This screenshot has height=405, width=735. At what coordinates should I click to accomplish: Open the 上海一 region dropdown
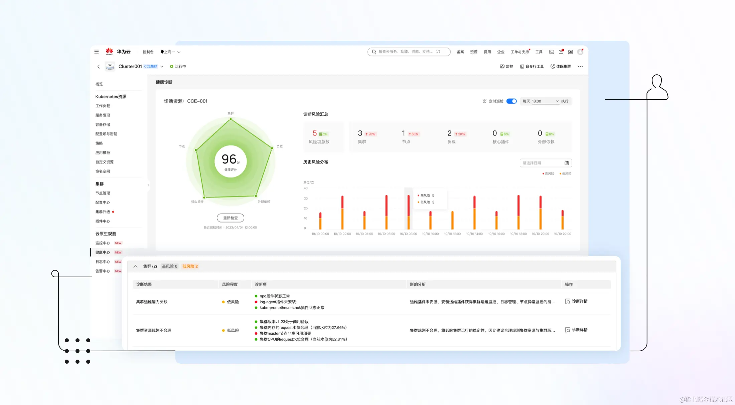tap(171, 52)
